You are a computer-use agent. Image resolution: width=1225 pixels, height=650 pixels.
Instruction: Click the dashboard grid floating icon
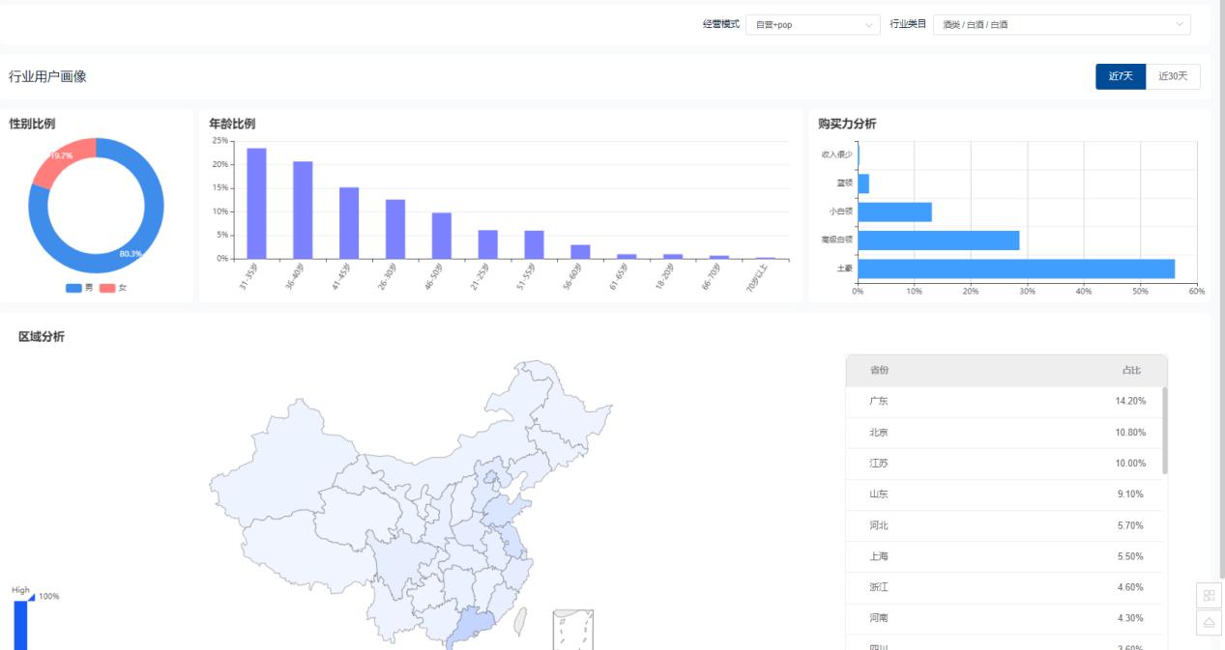pos(1210,596)
